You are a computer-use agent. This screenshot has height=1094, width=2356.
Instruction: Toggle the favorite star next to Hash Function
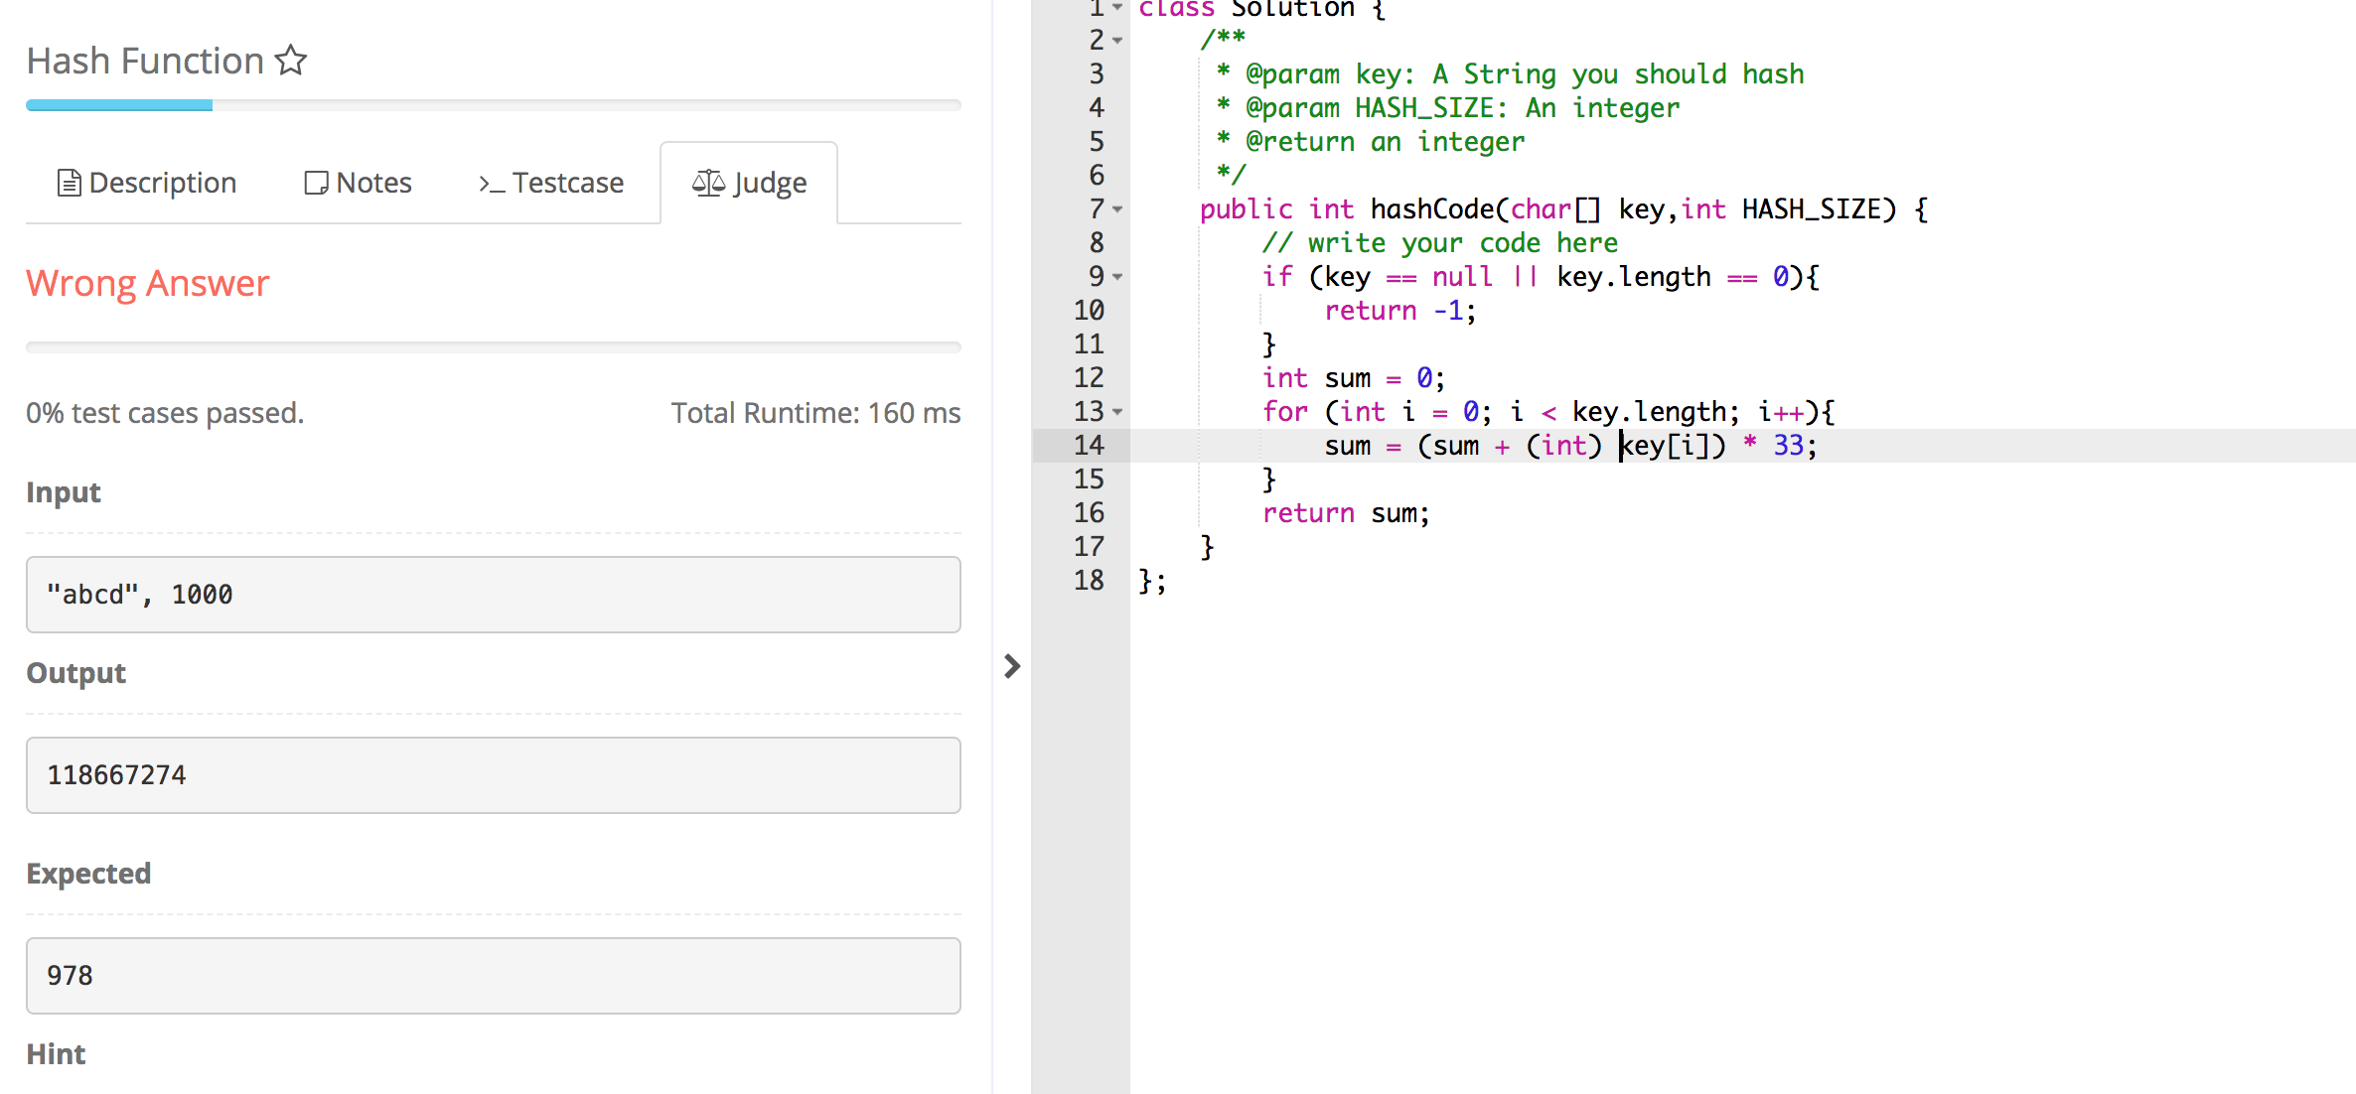tap(290, 60)
